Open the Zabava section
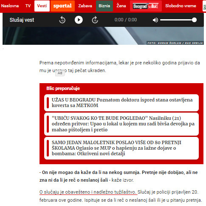The height and width of the screenshot is (206, 206). (x=85, y=6)
